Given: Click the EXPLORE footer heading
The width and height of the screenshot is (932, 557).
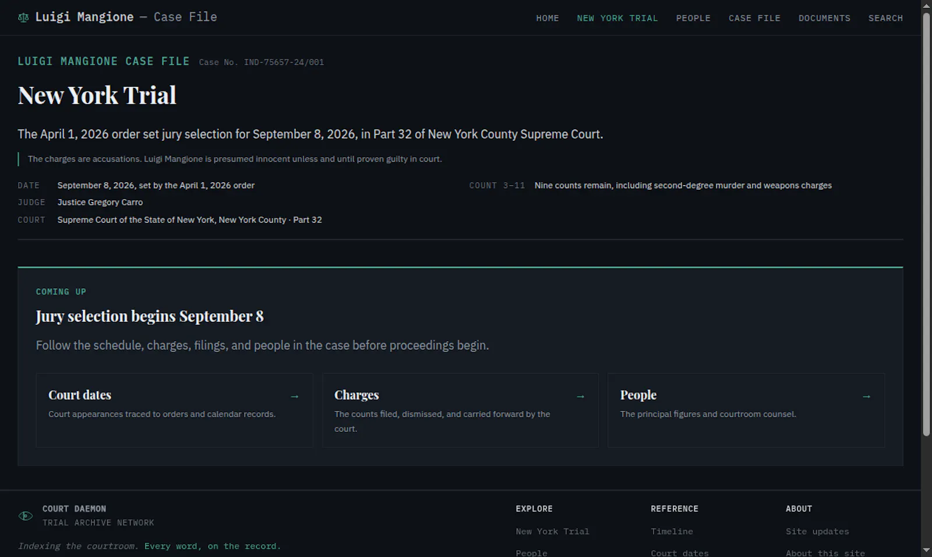Looking at the screenshot, I should pos(534,509).
